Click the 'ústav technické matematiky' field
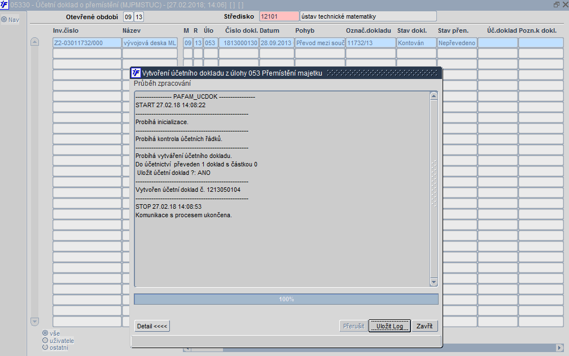The image size is (569, 356). pos(368,16)
